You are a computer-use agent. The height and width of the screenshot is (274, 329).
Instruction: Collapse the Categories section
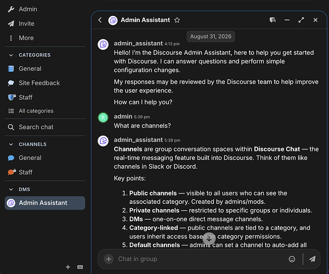pos(30,55)
